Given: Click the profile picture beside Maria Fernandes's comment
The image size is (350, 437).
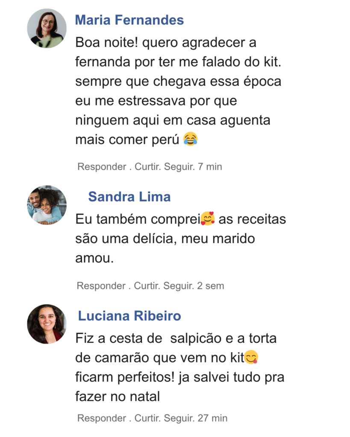Looking at the screenshot, I should pyautogui.click(x=47, y=28).
